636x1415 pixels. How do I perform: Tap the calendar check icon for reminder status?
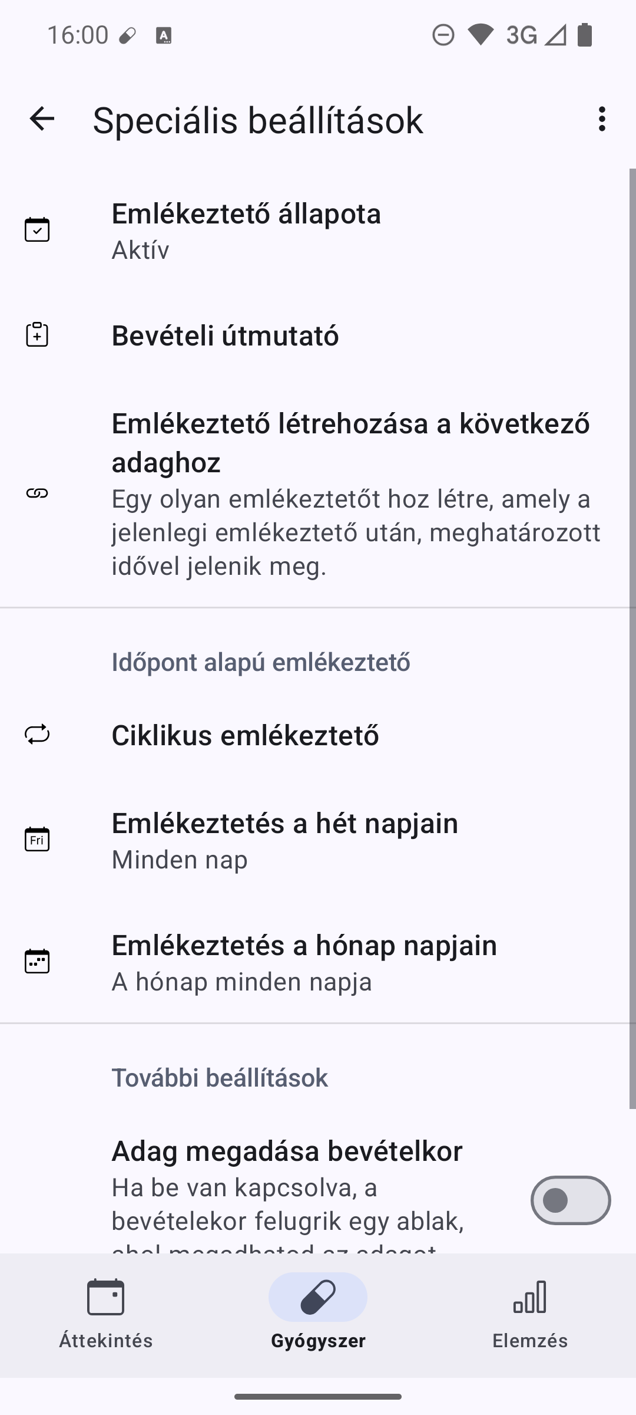(37, 229)
